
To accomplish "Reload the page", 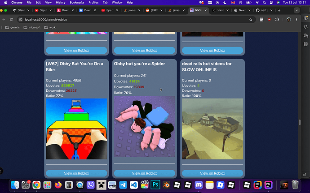I will pyautogui.click(x=12, y=20).
